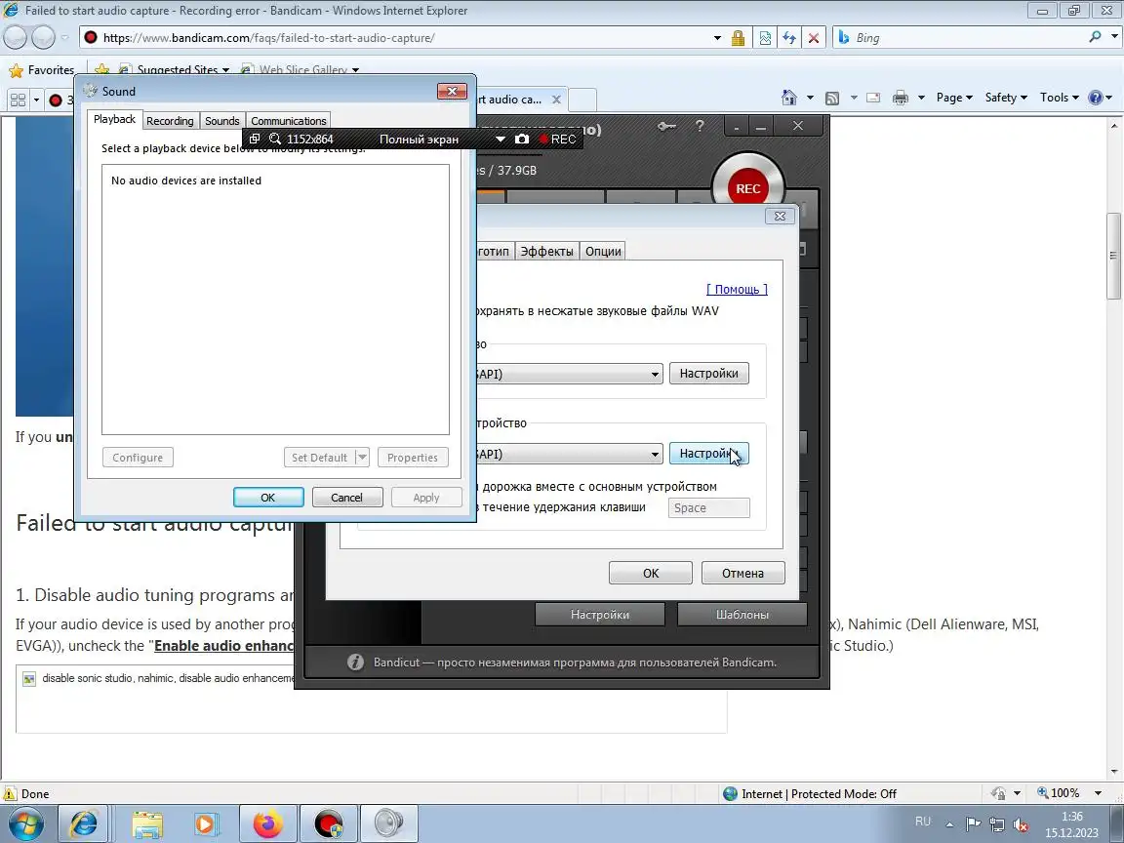Click Настройки next to the upper device
Image resolution: width=1124 pixels, height=843 pixels.
point(709,374)
